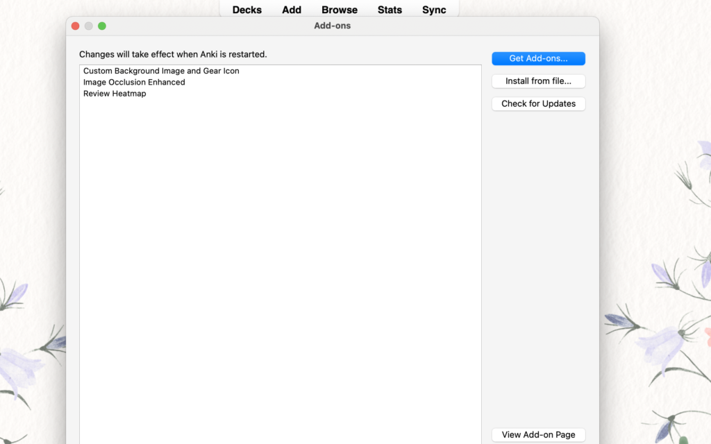The height and width of the screenshot is (444, 711).
Task: Choose Review Heatmap in the add-on list
Action: 115,94
